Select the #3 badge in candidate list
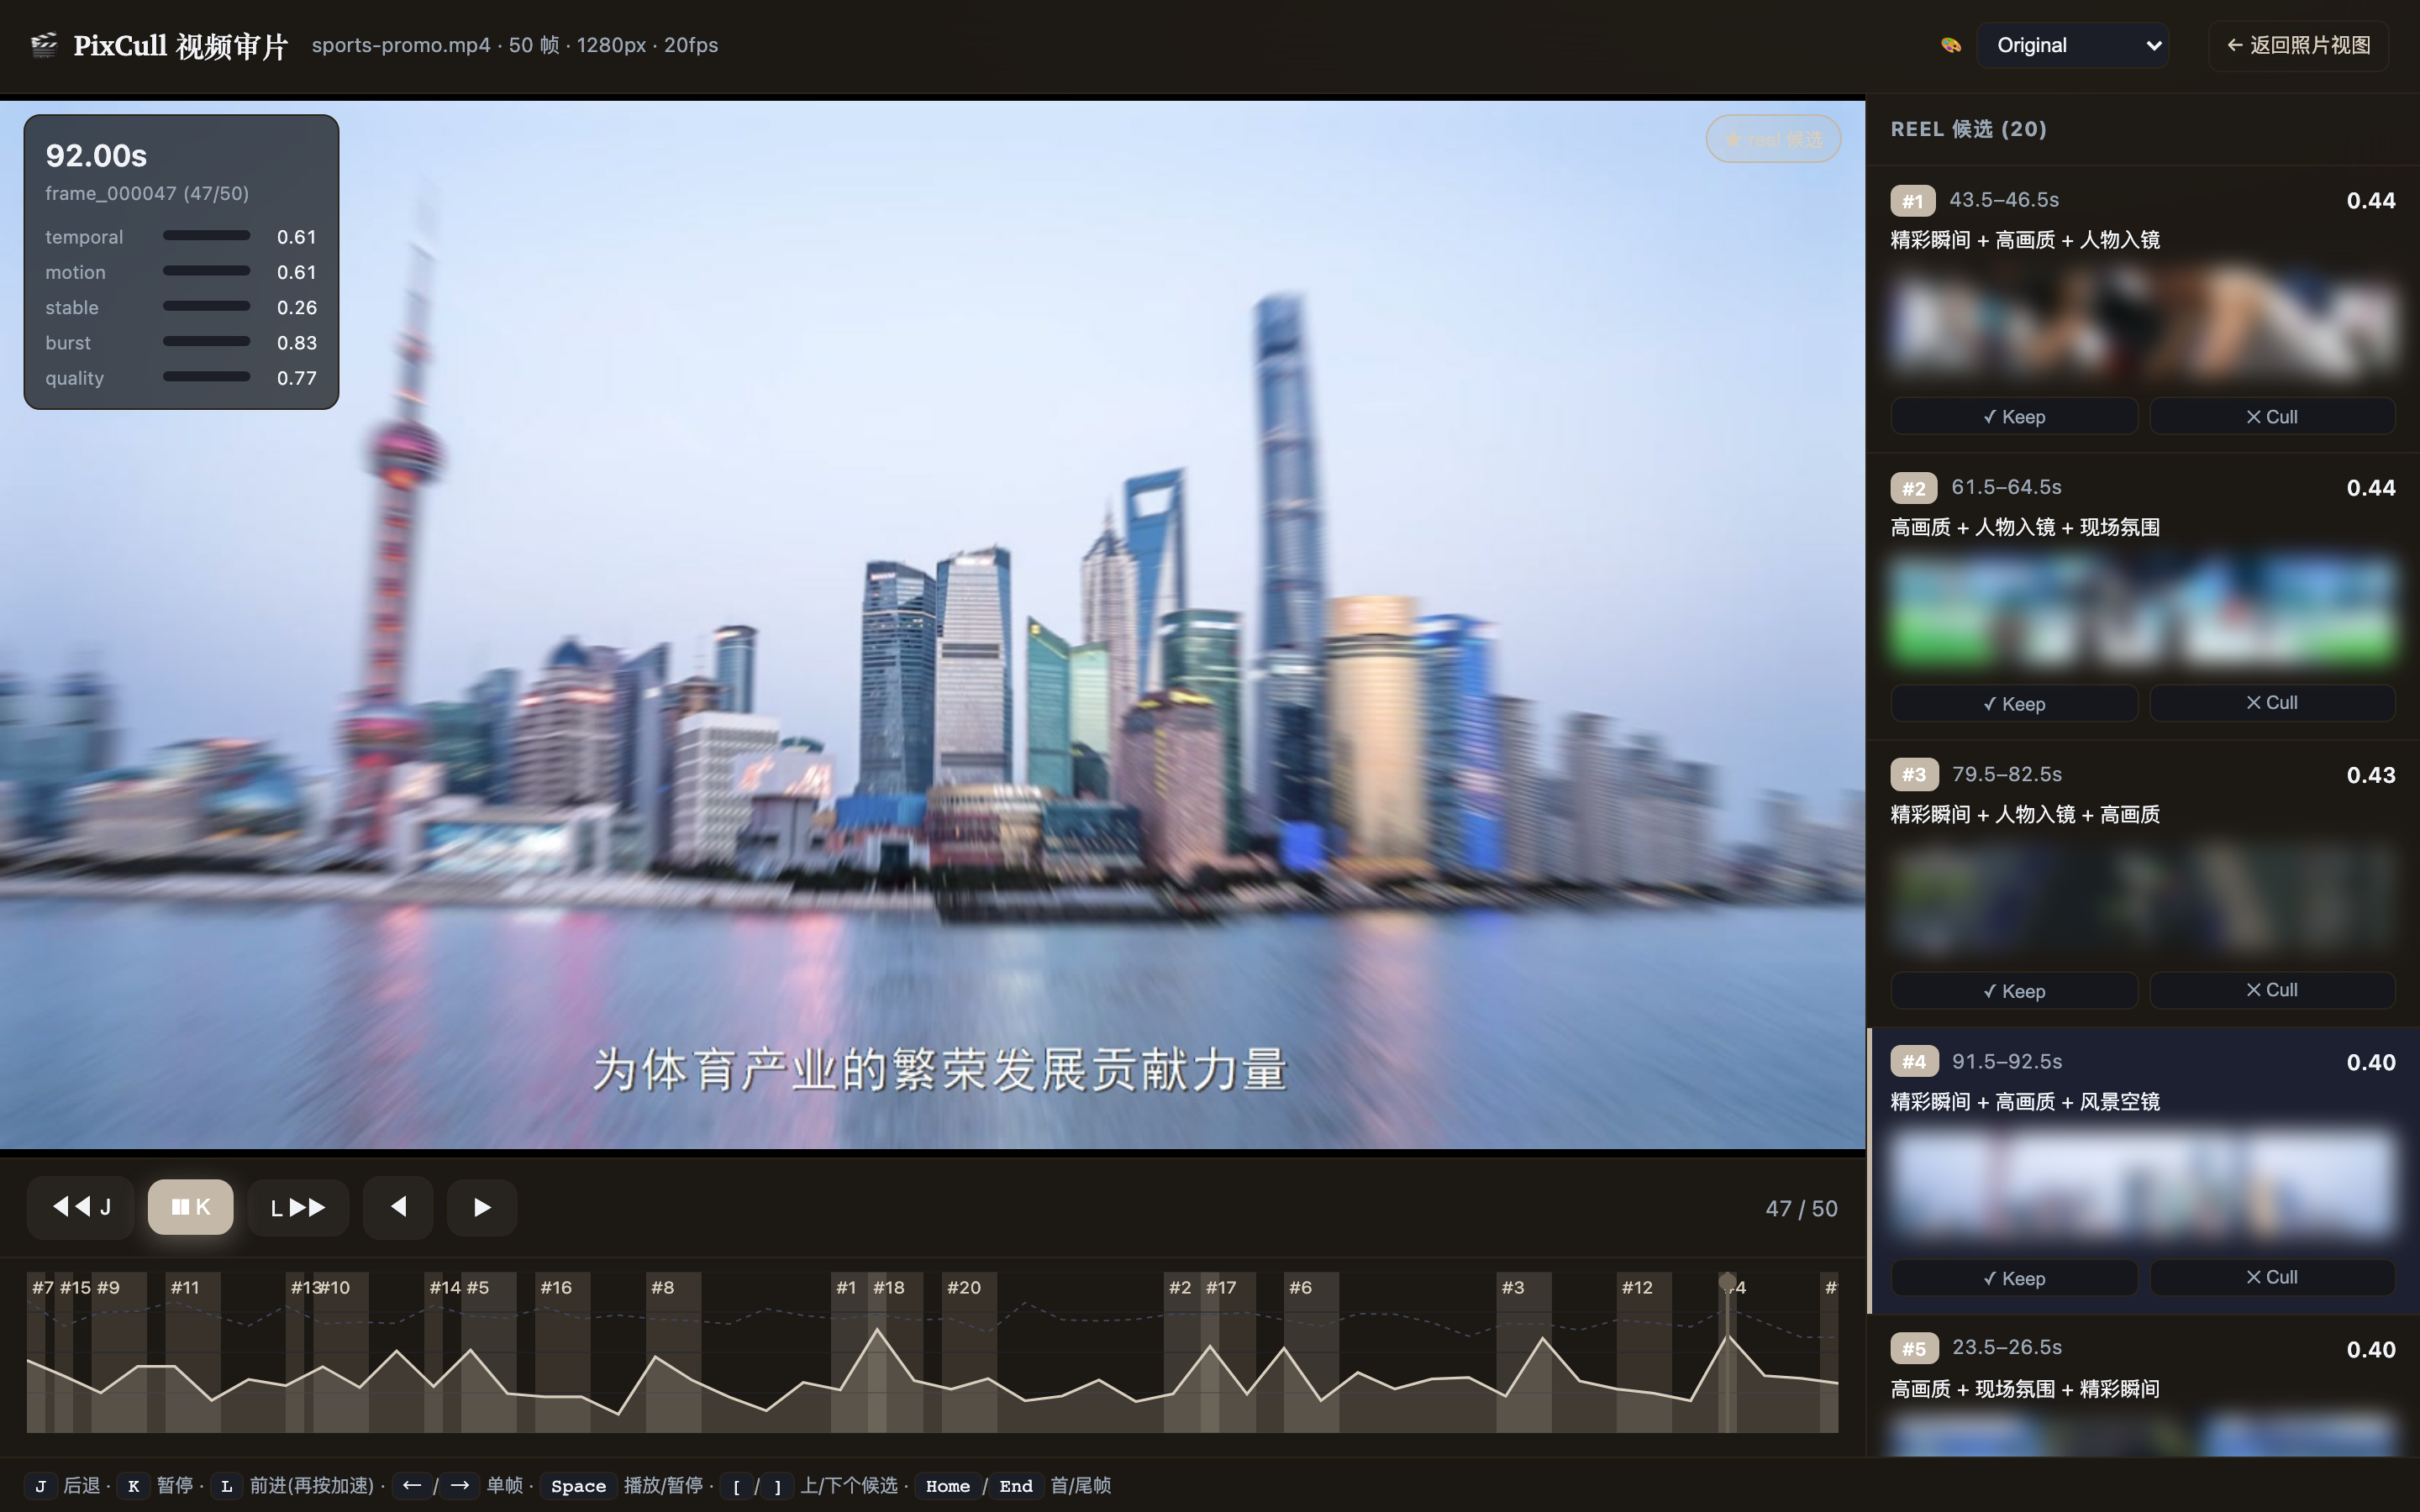The height and width of the screenshot is (1512, 2420). [x=1914, y=774]
